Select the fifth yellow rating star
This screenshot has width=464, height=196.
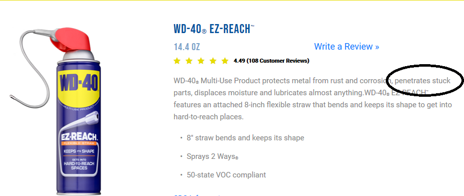225,61
